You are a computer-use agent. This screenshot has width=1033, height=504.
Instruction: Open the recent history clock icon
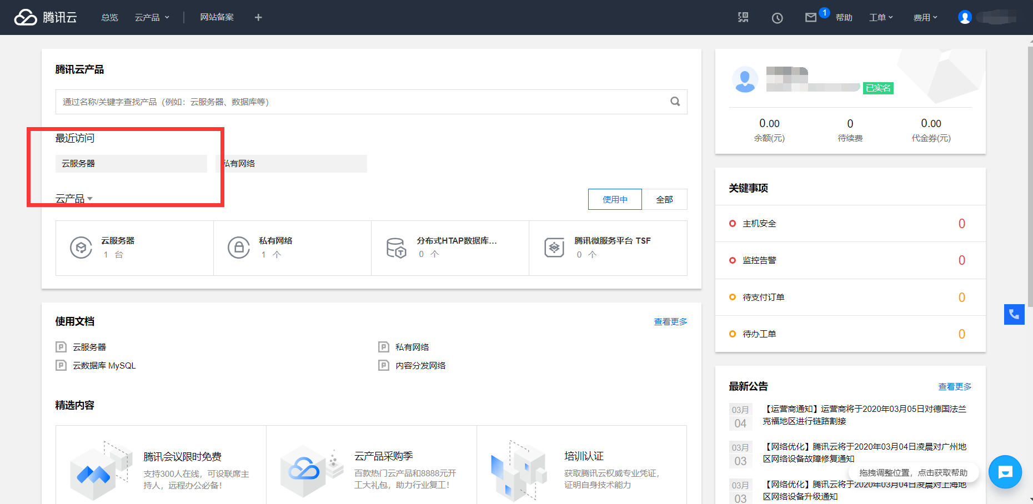[777, 18]
